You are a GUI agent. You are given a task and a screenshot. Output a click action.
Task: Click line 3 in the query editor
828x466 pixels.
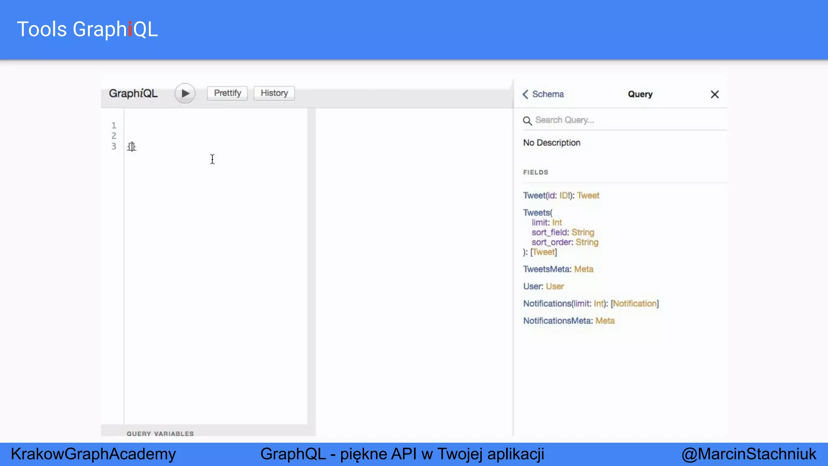215,146
